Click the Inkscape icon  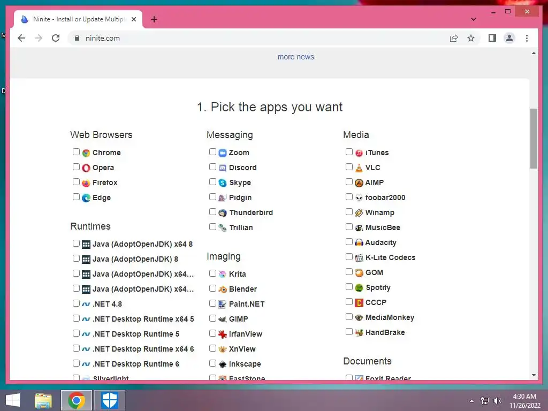[x=223, y=364]
